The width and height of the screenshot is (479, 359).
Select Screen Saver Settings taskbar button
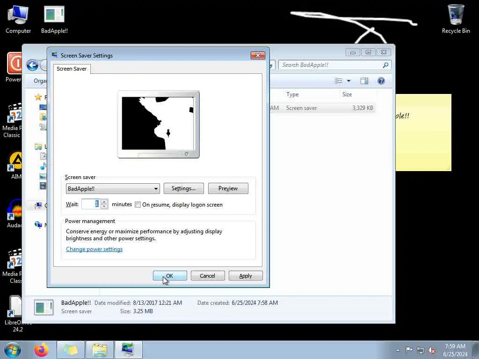click(x=129, y=350)
